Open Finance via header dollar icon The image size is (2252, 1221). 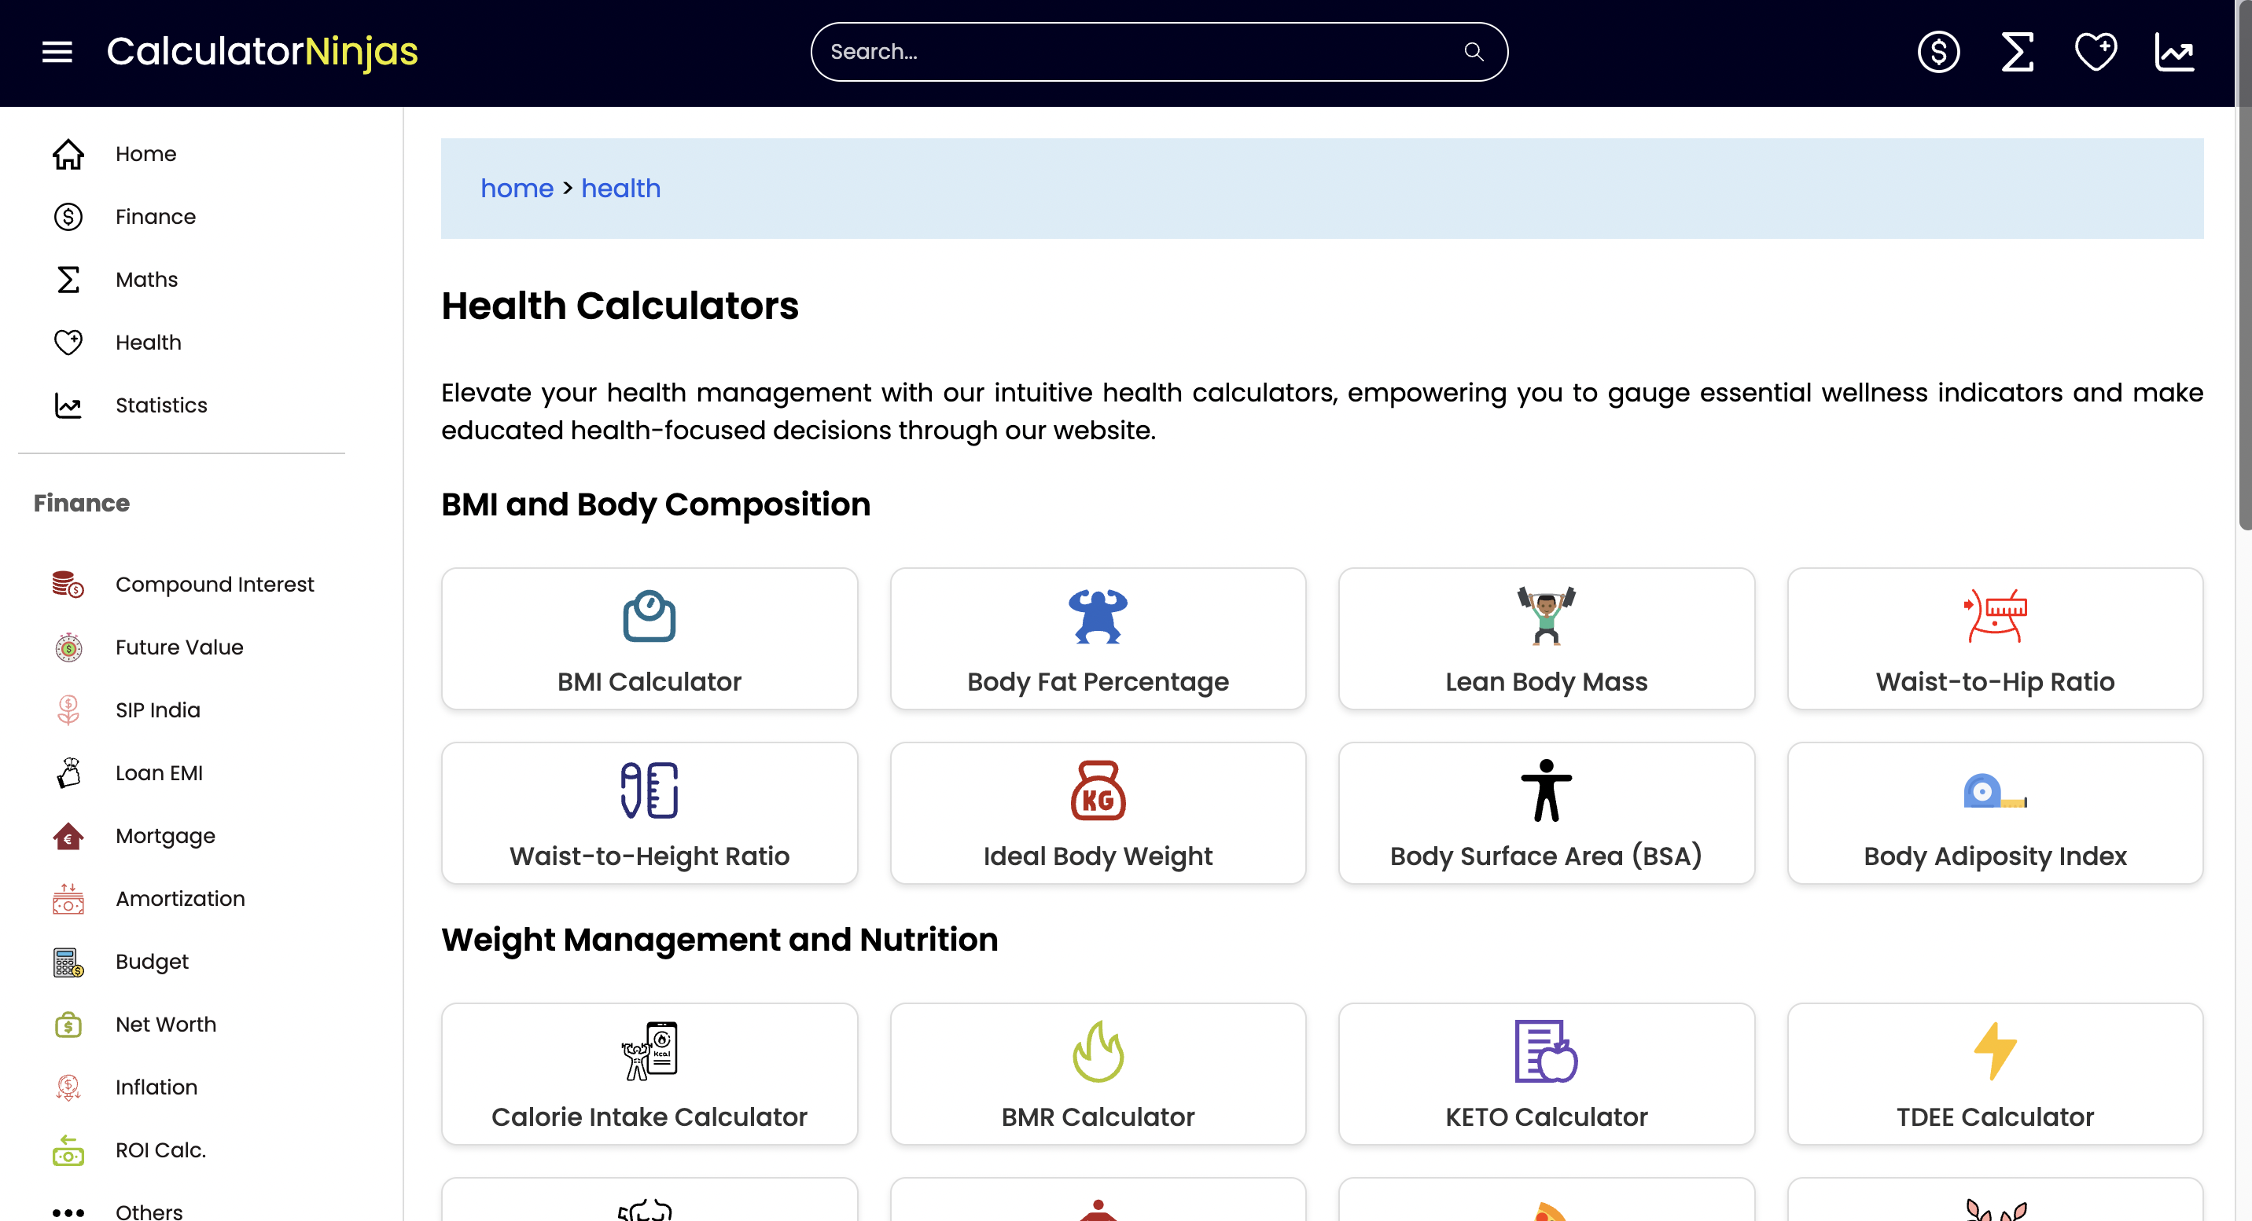(x=1938, y=52)
